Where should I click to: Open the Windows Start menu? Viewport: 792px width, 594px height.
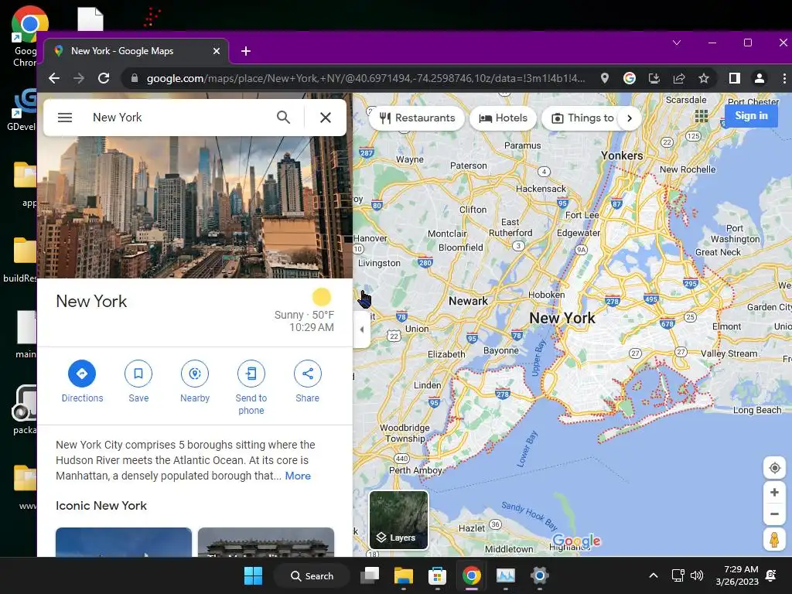[253, 575]
